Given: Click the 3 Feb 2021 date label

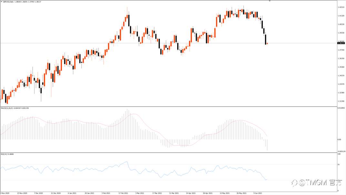Looking at the screenshot, I should tap(106, 193).
